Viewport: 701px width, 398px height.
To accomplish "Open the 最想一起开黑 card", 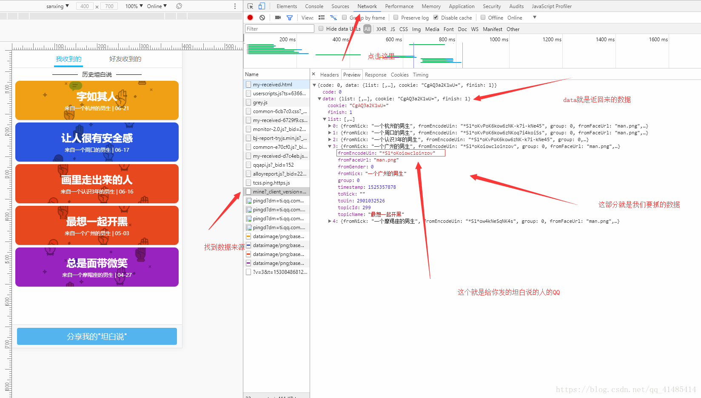I will 97,225.
